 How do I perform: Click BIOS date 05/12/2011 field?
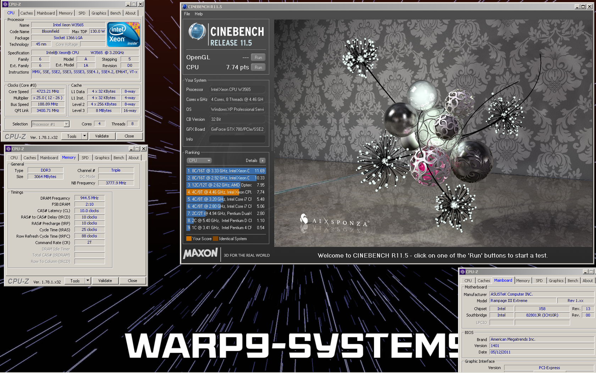coord(542,352)
